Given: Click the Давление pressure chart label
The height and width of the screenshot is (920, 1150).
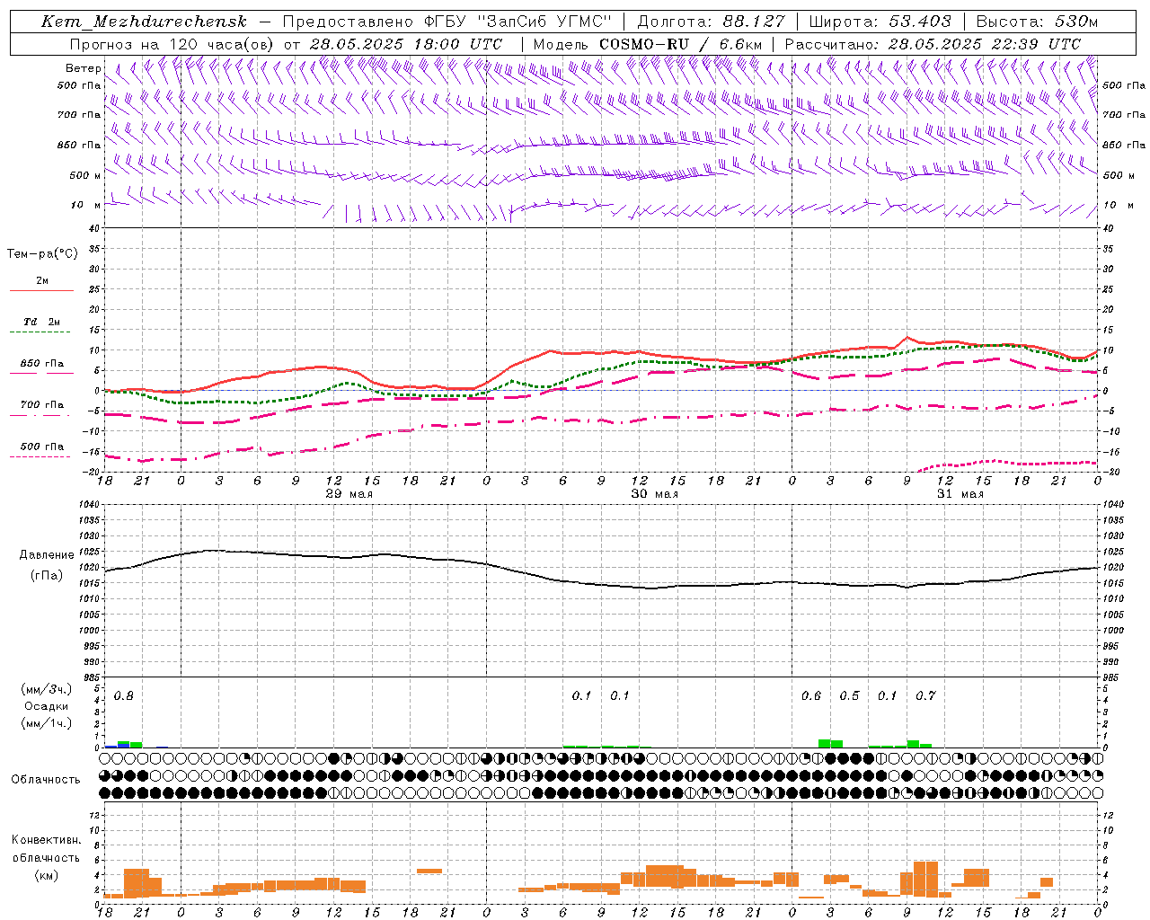Looking at the screenshot, I should pos(47,555).
